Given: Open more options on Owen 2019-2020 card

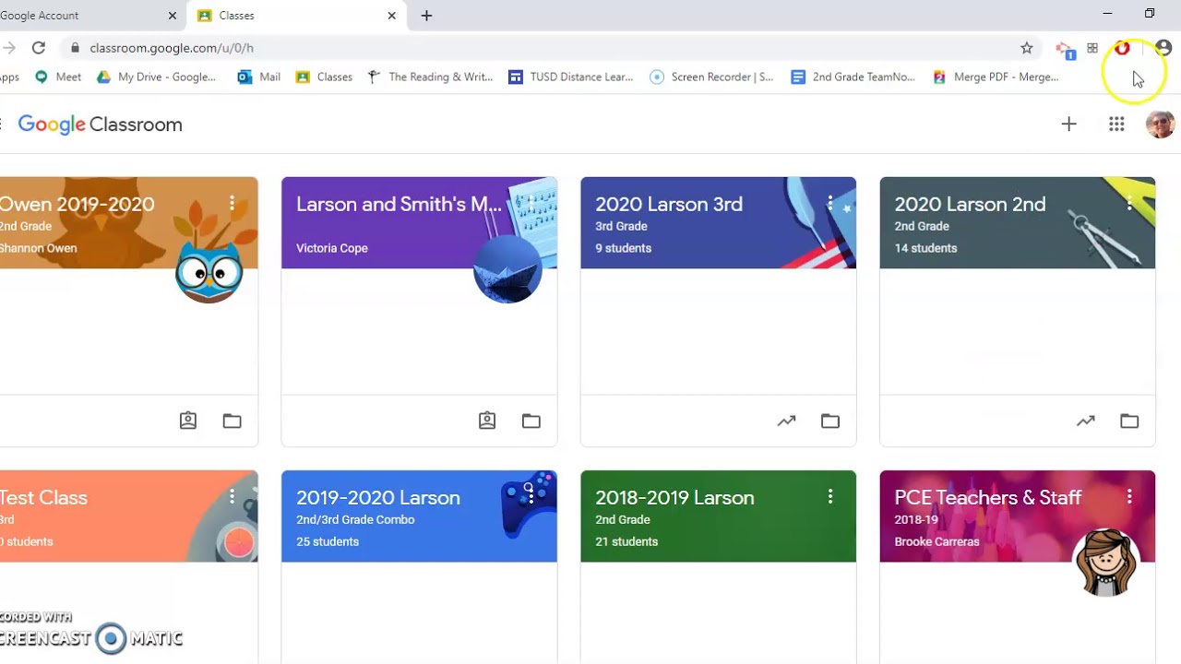Looking at the screenshot, I should (x=232, y=203).
